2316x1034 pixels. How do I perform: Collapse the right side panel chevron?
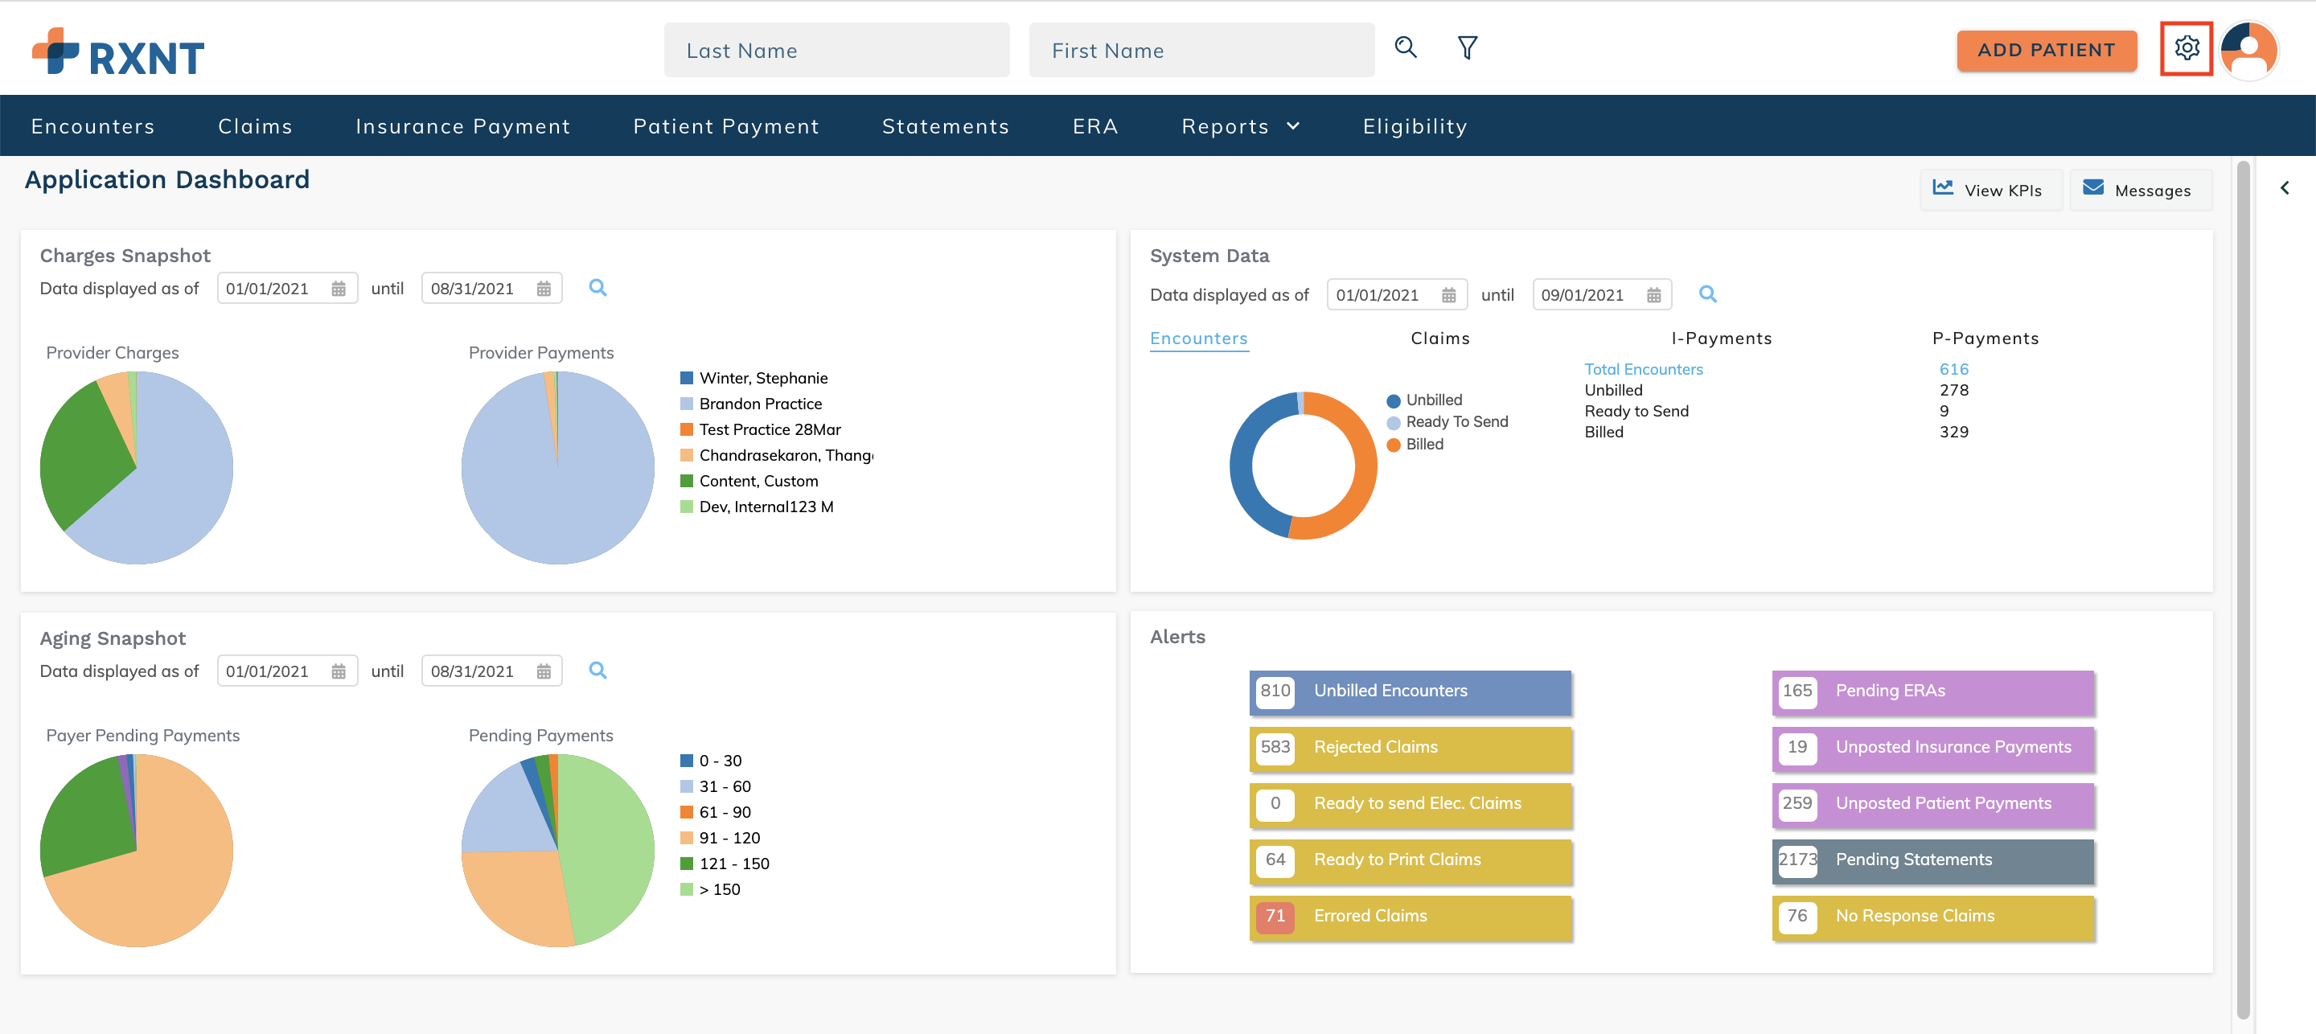click(x=2284, y=188)
